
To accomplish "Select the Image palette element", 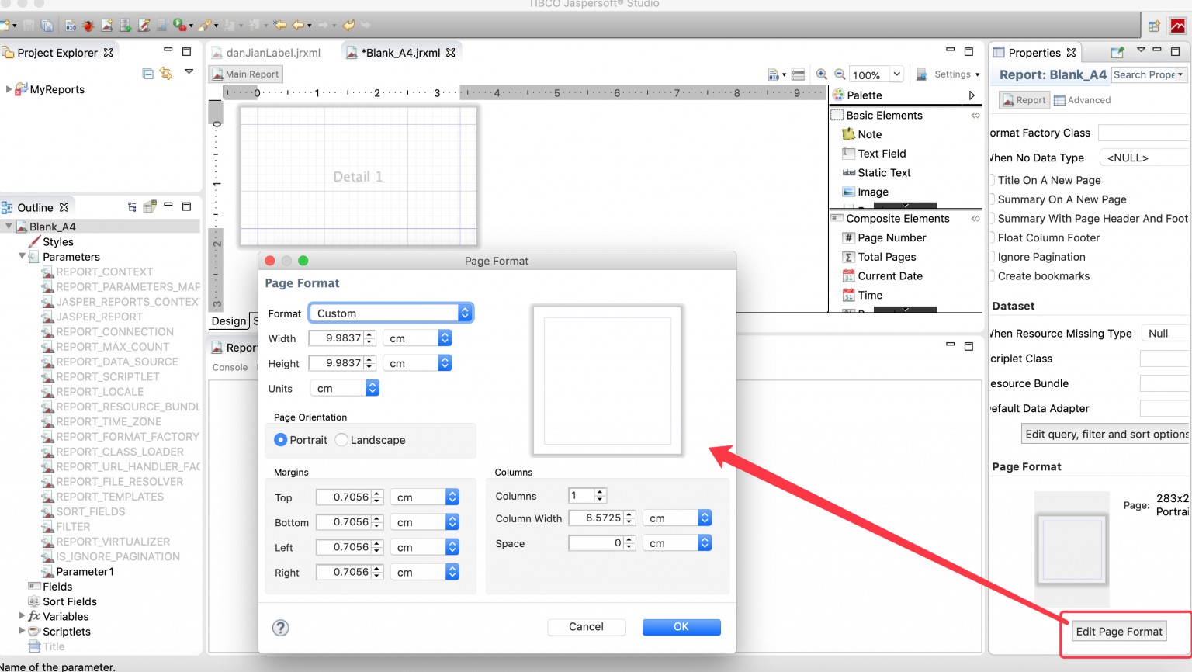I will [872, 192].
